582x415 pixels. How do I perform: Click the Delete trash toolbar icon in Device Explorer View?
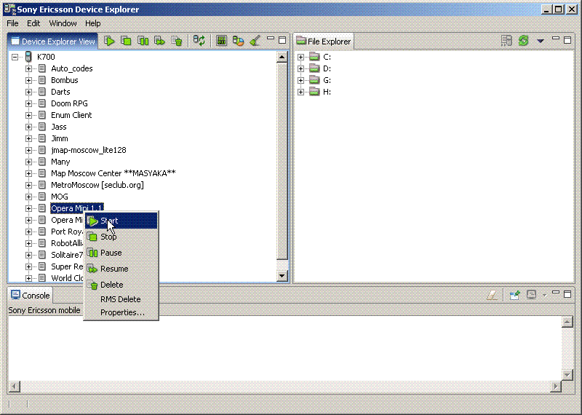click(177, 41)
